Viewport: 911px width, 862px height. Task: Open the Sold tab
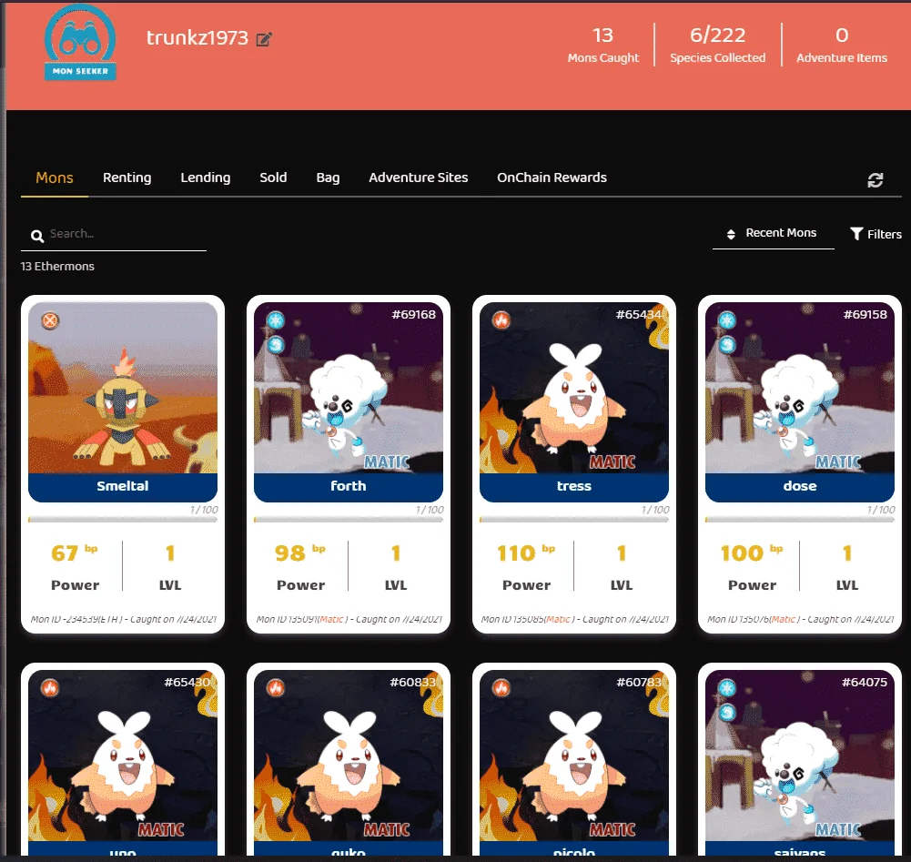coord(273,177)
